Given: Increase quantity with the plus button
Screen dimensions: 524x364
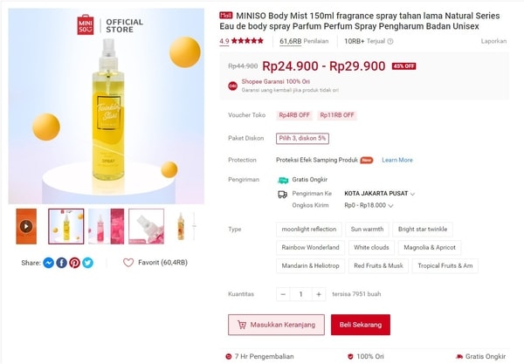Looking at the screenshot, I should tap(319, 294).
